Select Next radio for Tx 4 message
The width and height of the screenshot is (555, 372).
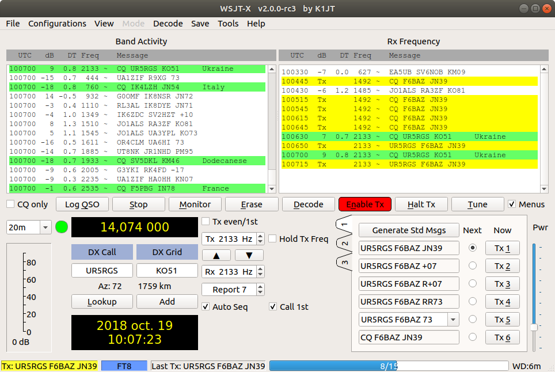[473, 301]
